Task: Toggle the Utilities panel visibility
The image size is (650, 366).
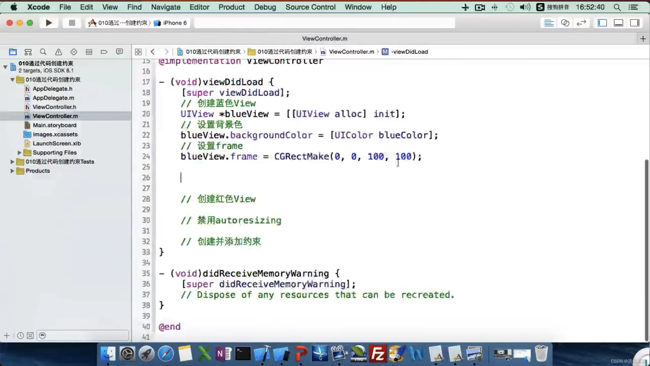Action: 634,23
